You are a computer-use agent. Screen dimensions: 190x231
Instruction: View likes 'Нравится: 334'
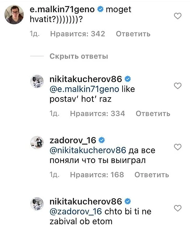coord(98,114)
